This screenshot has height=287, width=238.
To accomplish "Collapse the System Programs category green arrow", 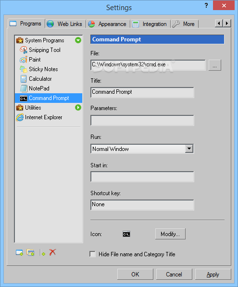I will coord(78,40).
